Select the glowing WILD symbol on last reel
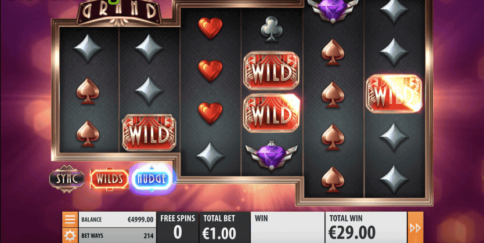The width and height of the screenshot is (484, 243). click(394, 93)
